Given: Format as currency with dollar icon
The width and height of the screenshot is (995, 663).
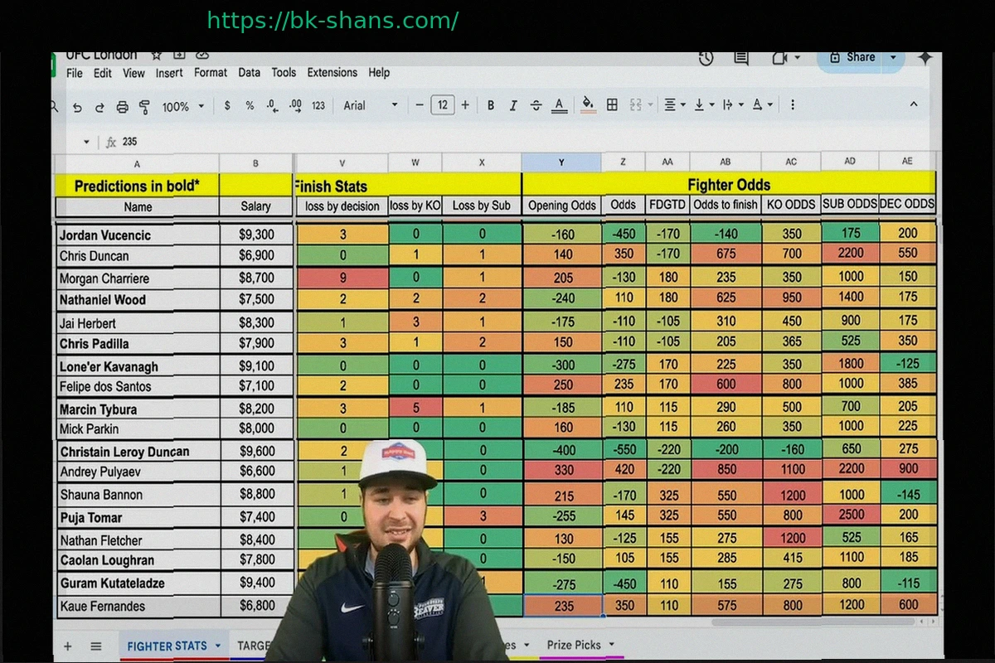Looking at the screenshot, I should [x=227, y=106].
